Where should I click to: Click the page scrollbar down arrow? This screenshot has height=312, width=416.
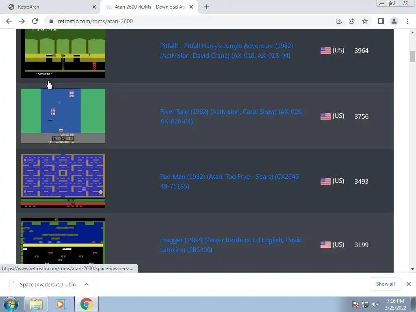[x=412, y=269]
